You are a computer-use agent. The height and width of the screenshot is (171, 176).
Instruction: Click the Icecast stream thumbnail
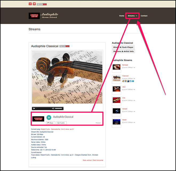(x=117, y=111)
